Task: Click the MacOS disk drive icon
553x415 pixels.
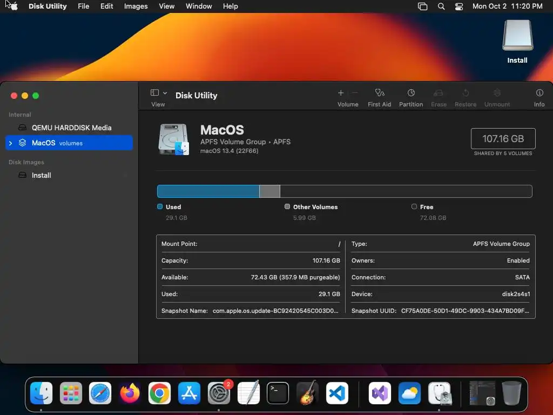Action: pos(173,139)
